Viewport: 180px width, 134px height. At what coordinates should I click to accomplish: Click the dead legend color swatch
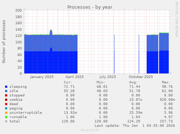(x=6, y=104)
